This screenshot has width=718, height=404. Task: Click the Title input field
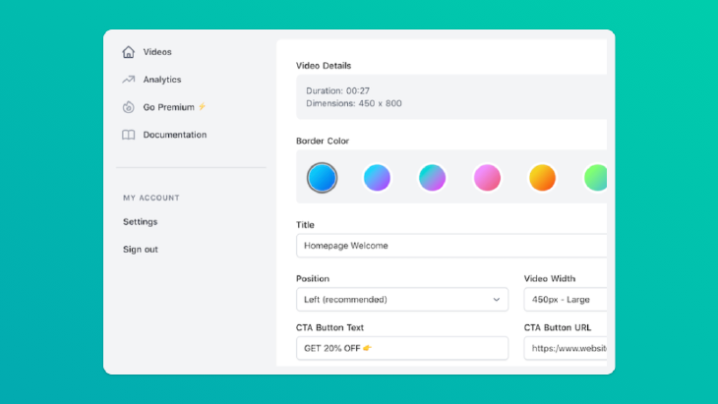pos(450,246)
